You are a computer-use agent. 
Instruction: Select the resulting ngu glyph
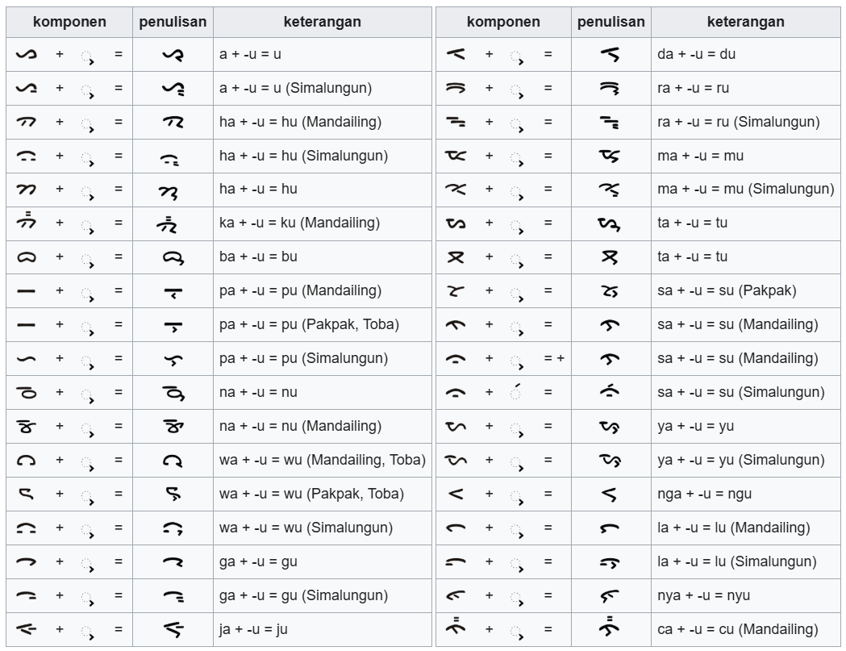[x=611, y=494]
